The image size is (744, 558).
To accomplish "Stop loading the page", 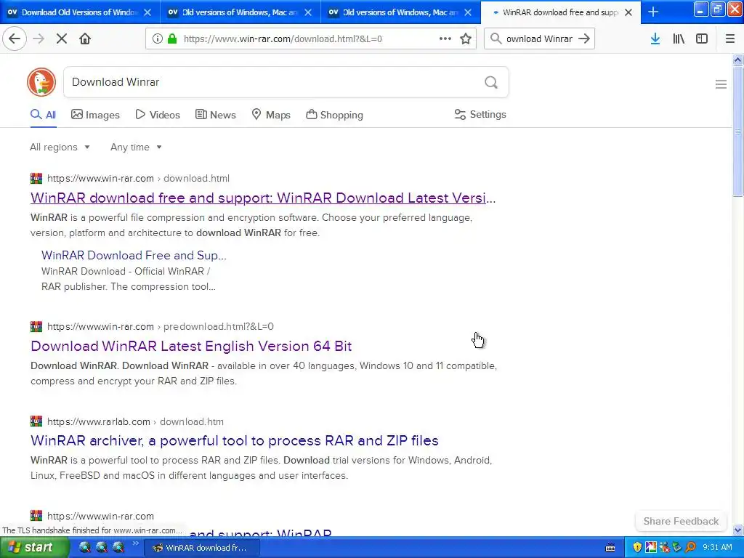I will (62, 39).
